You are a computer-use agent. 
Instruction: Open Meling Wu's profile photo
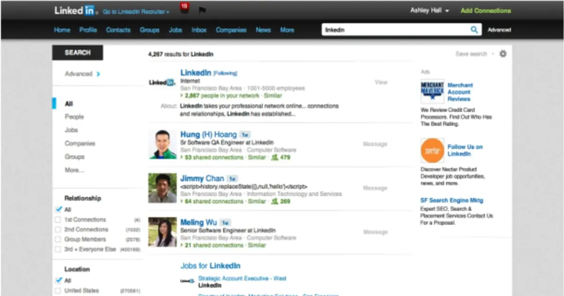click(163, 232)
